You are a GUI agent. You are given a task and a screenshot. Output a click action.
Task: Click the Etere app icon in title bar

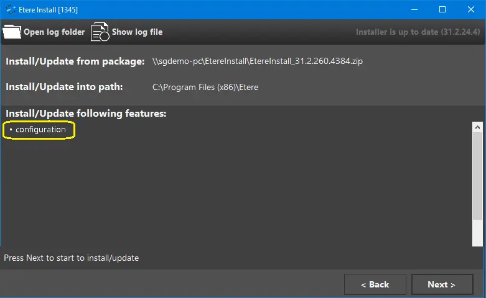10,9
